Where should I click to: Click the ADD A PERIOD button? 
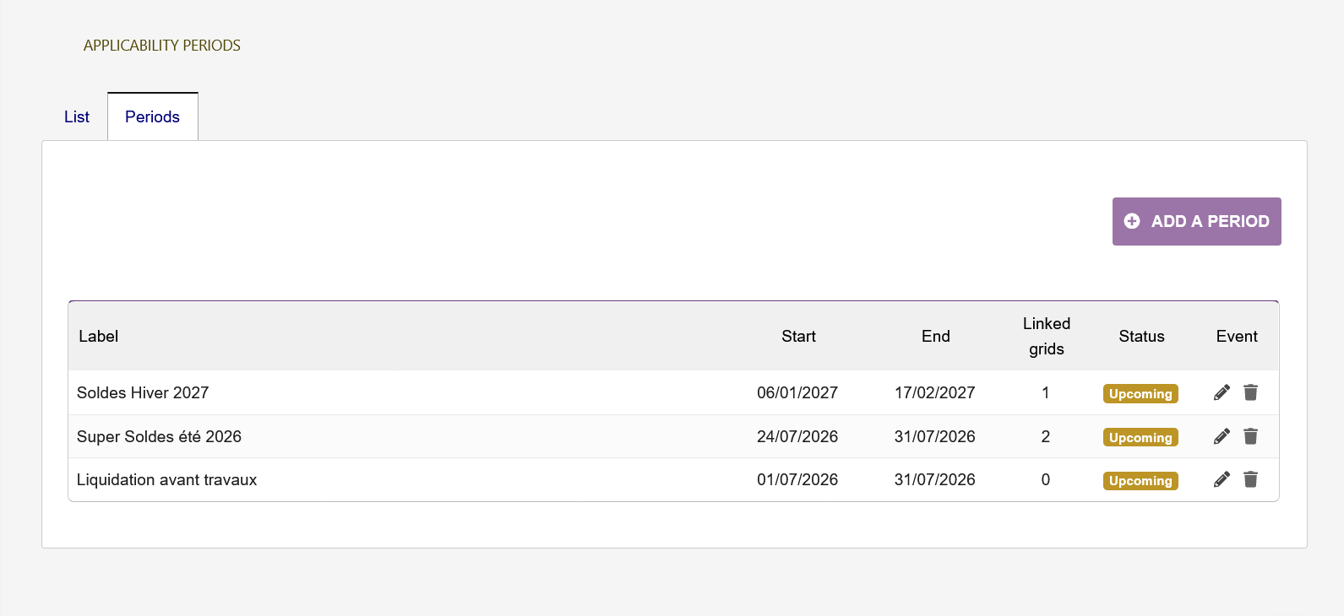coord(1196,221)
